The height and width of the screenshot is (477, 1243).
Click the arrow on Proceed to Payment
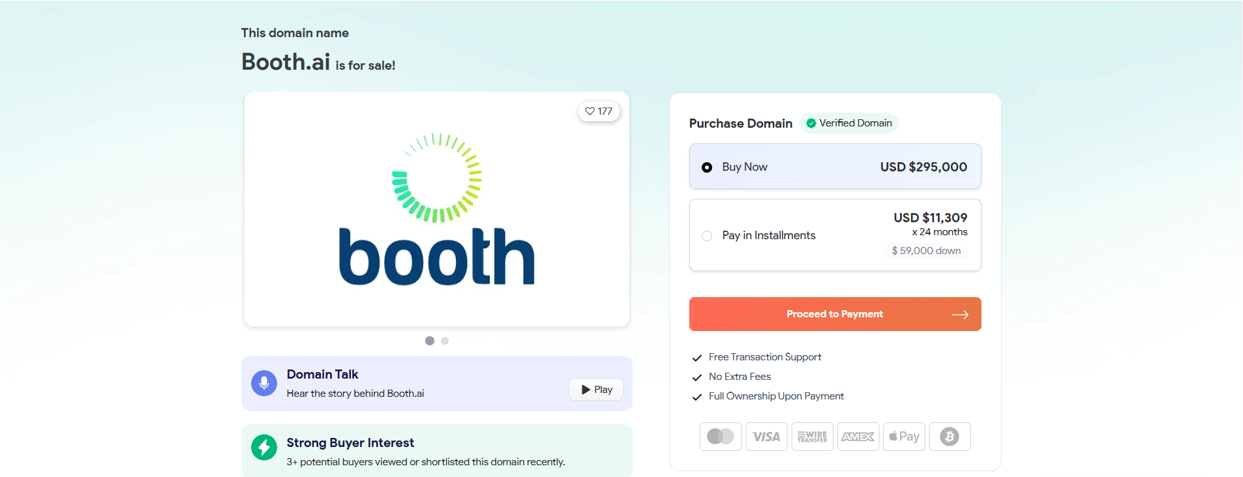960,314
